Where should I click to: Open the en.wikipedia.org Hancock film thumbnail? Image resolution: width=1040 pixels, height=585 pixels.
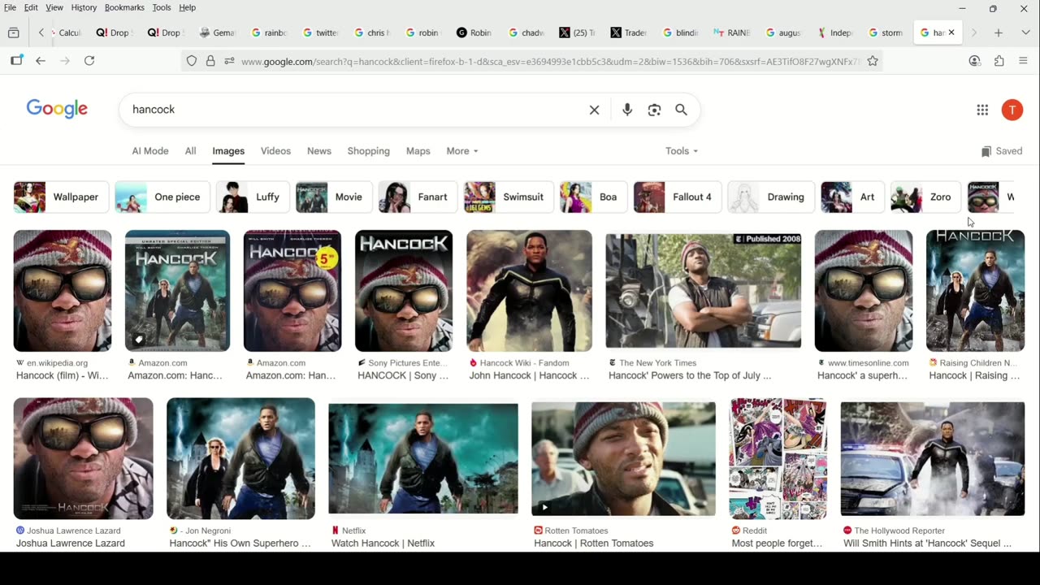[63, 291]
